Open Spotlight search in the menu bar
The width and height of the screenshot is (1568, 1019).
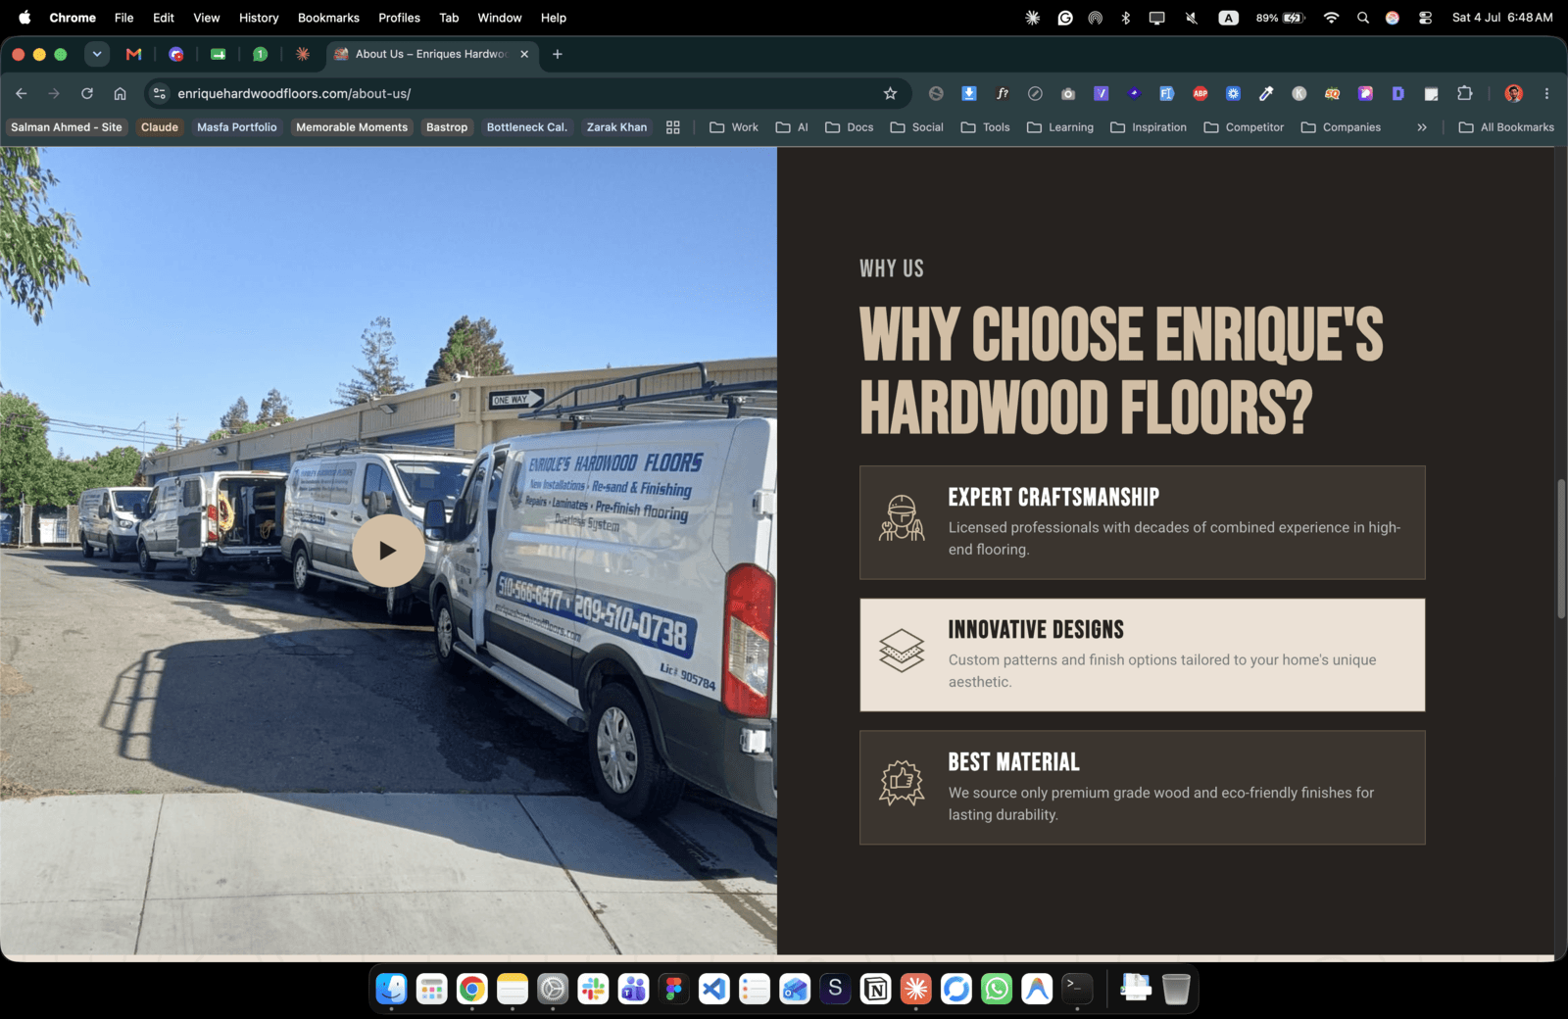[x=1362, y=18]
